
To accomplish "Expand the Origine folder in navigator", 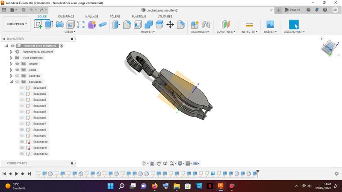I will tap(11, 64).
